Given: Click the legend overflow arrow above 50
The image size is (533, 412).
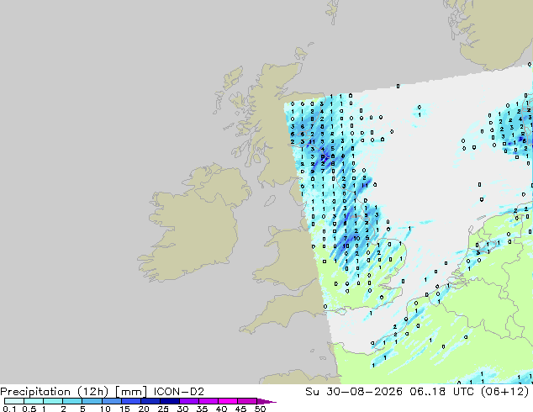Looking at the screenshot, I should click(x=266, y=401).
